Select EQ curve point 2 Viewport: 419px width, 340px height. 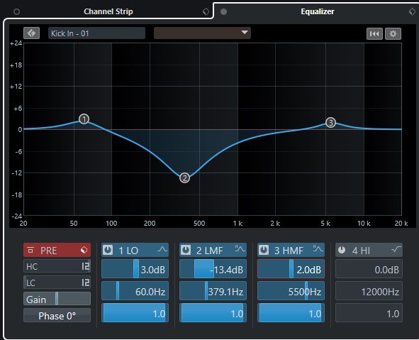[184, 178]
